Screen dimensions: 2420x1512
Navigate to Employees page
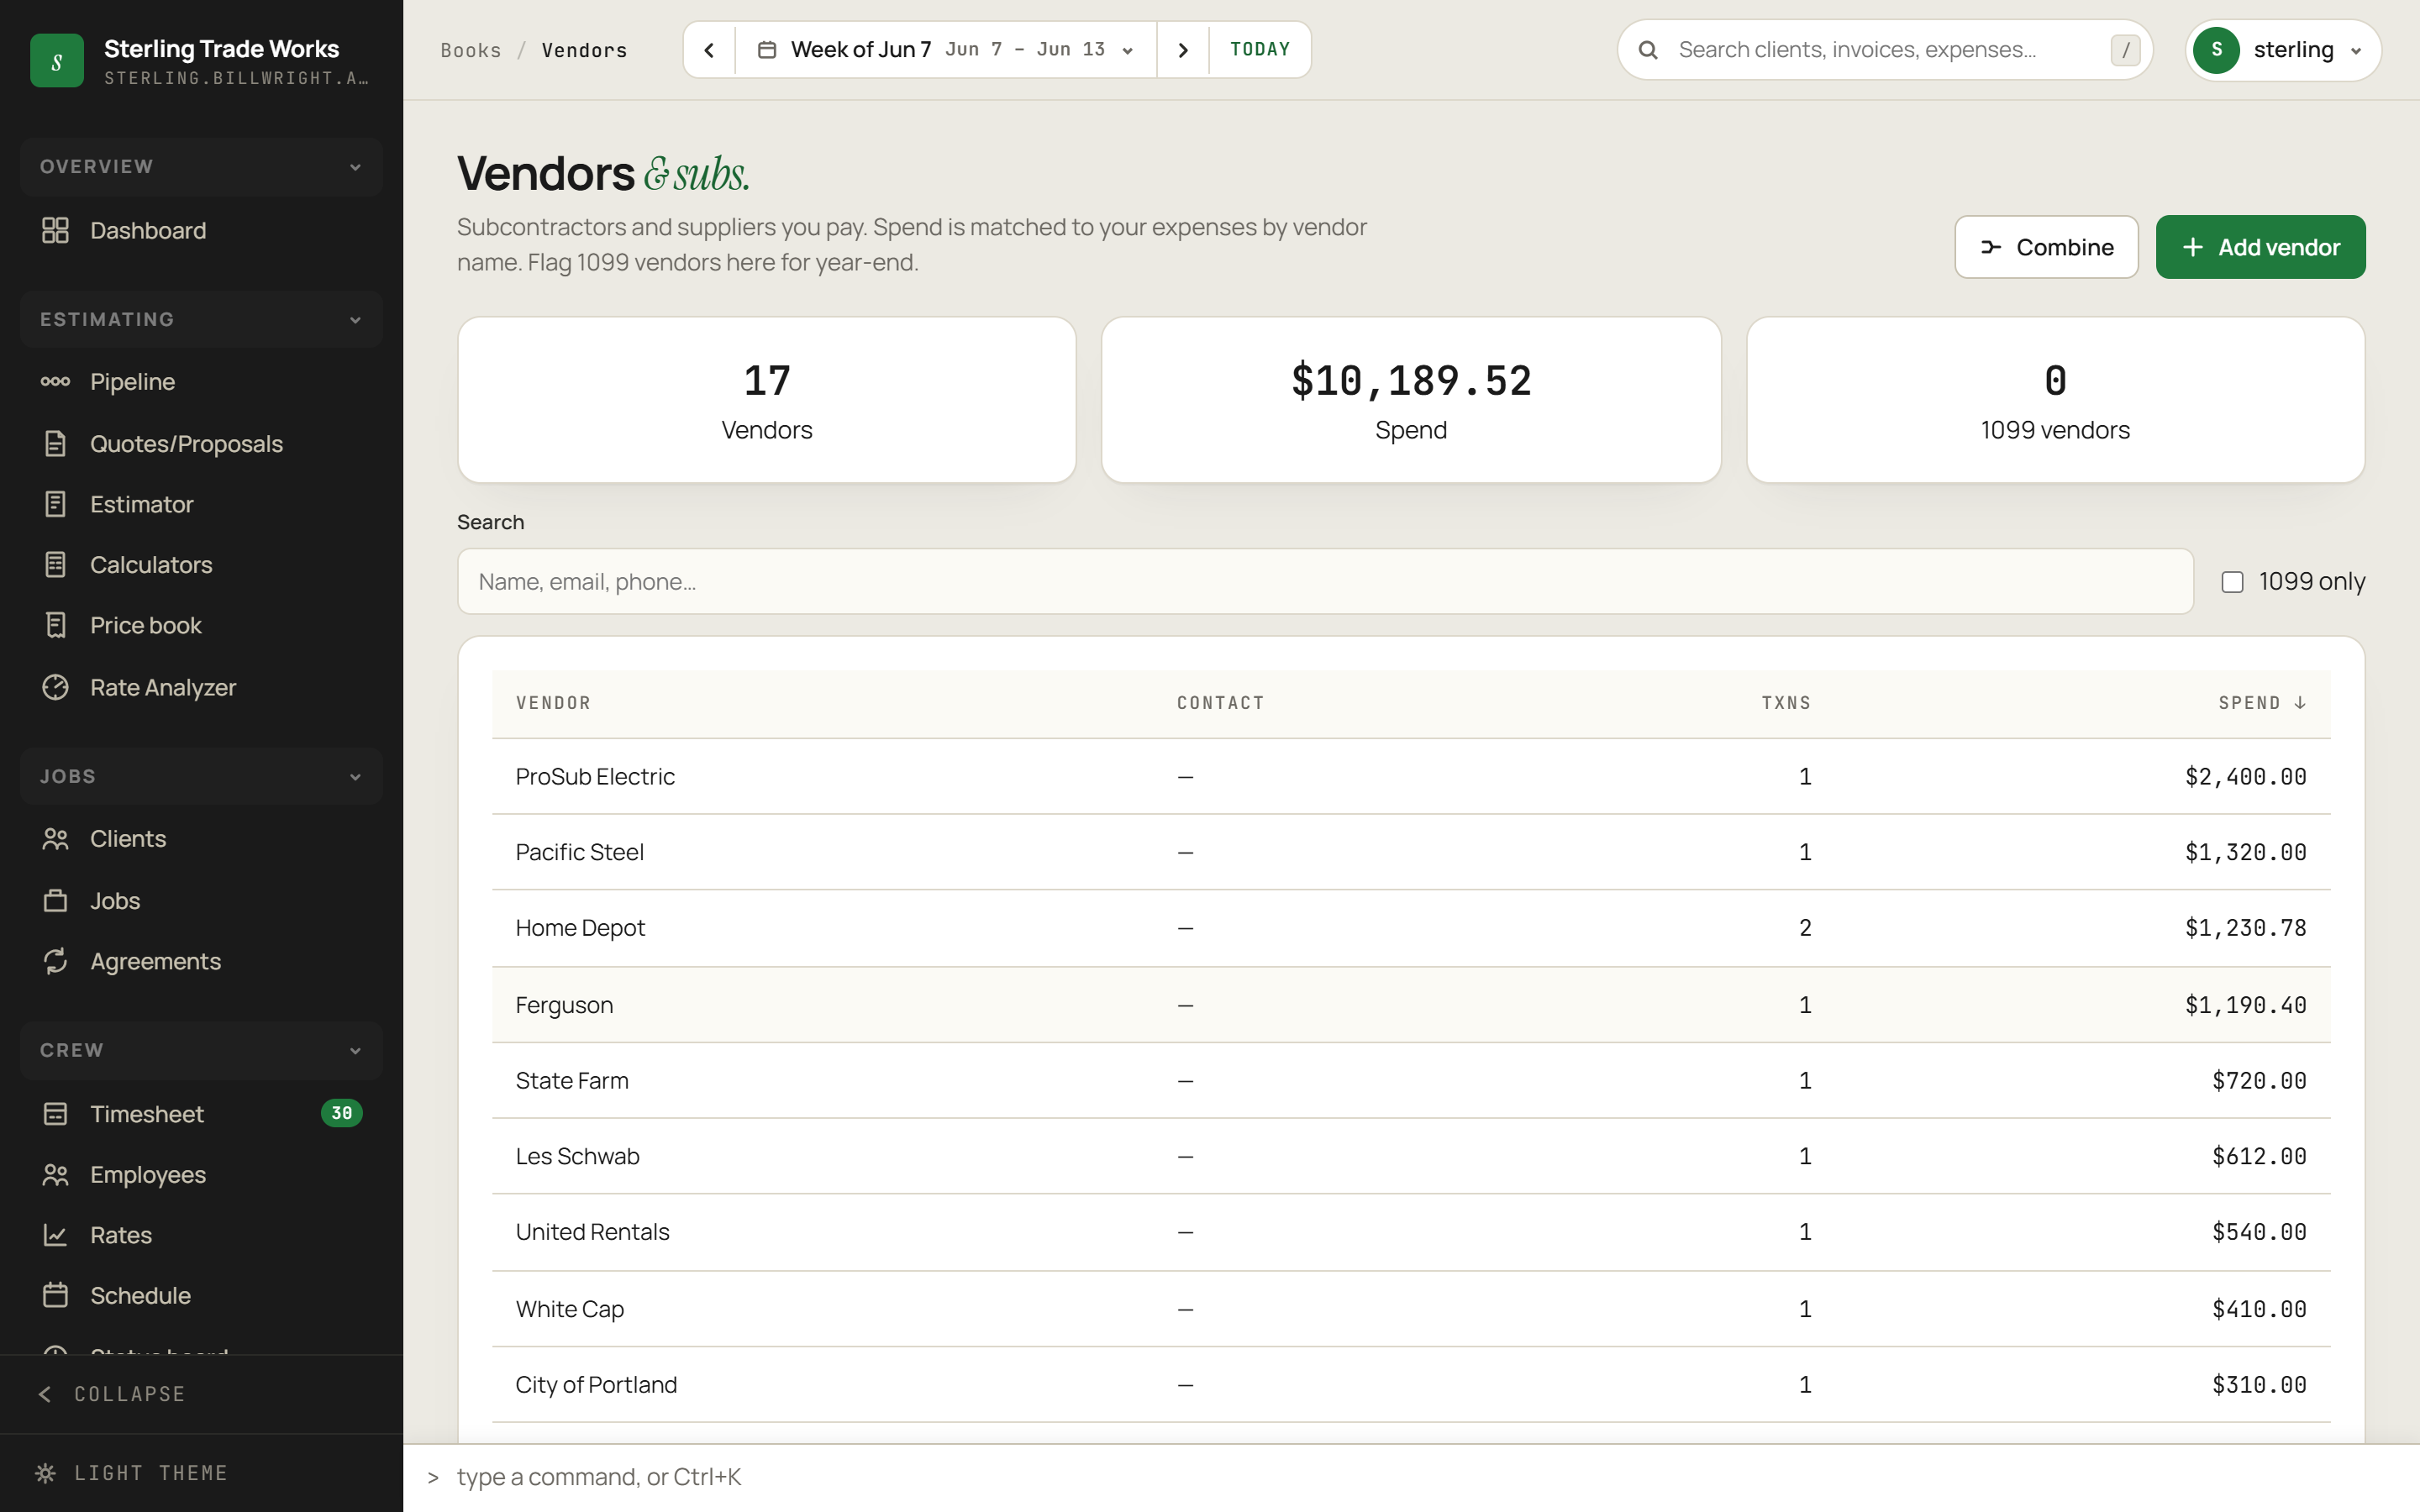pos(201,1174)
